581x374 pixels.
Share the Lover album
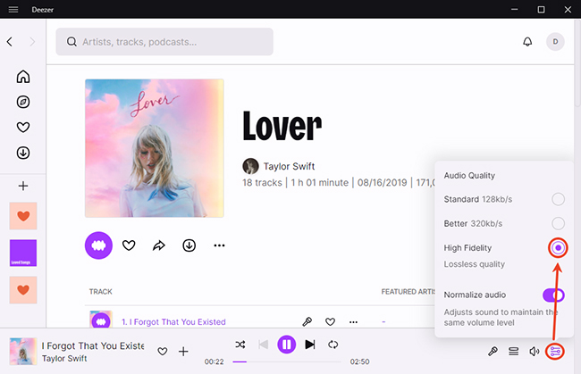(159, 245)
